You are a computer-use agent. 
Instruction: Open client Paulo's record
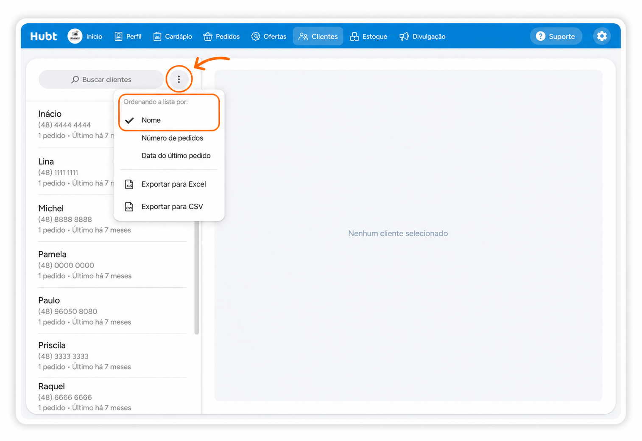[112, 311]
